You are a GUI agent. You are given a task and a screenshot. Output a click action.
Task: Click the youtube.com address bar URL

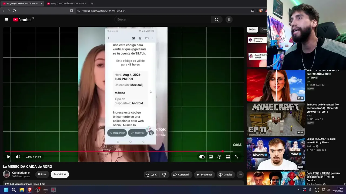click(x=104, y=11)
